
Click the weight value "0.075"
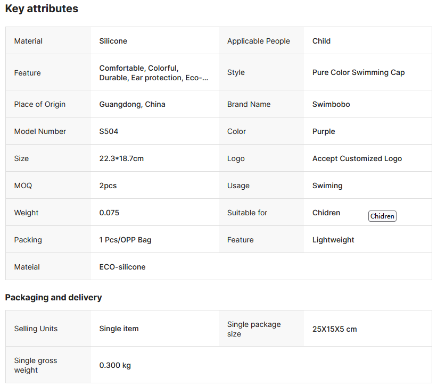109,213
